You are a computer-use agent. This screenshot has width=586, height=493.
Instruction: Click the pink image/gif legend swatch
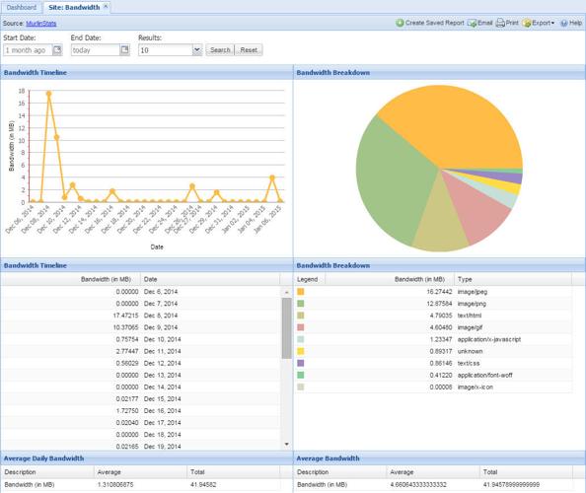[x=301, y=327]
